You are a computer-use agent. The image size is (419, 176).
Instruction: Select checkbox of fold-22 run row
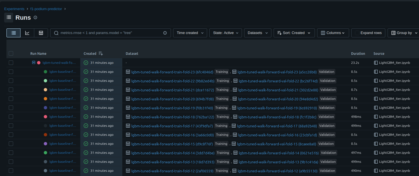[11, 81]
